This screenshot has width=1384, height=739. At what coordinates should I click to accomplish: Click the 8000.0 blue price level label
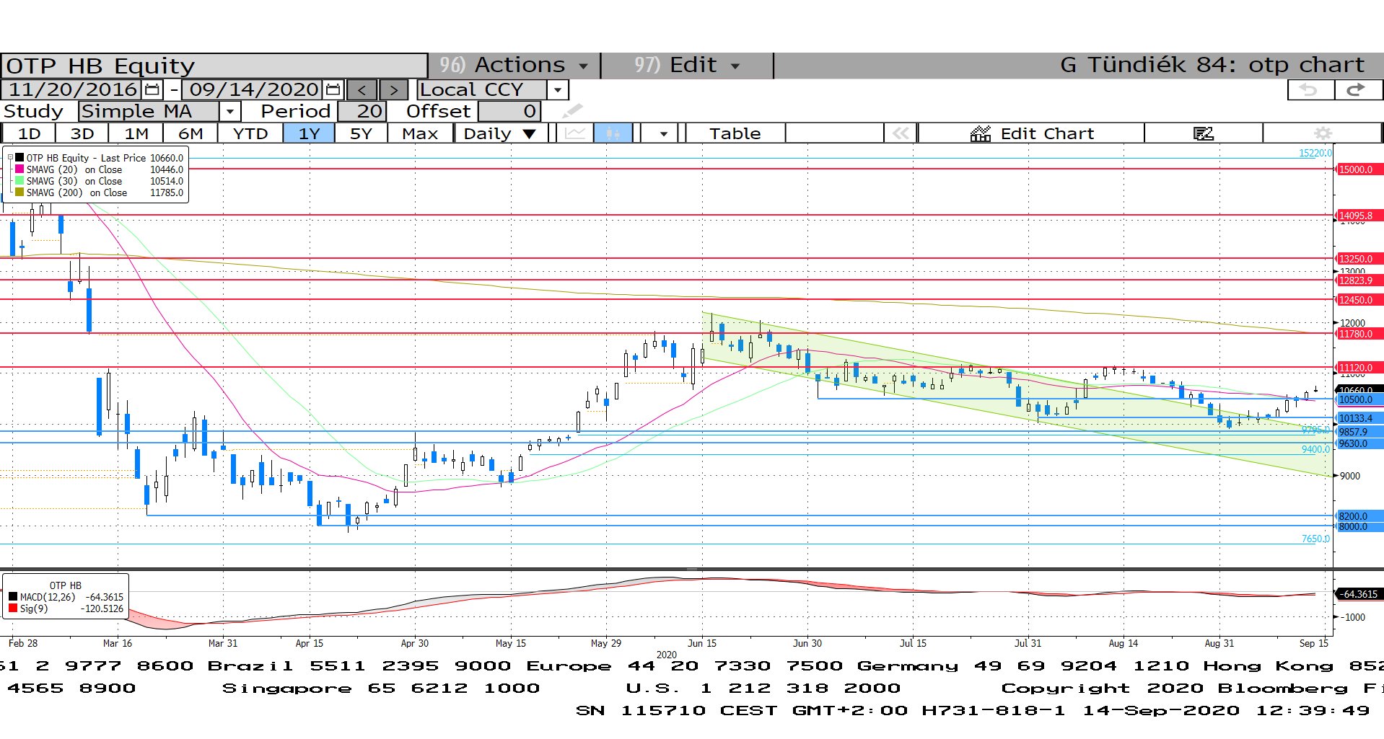(x=1359, y=526)
